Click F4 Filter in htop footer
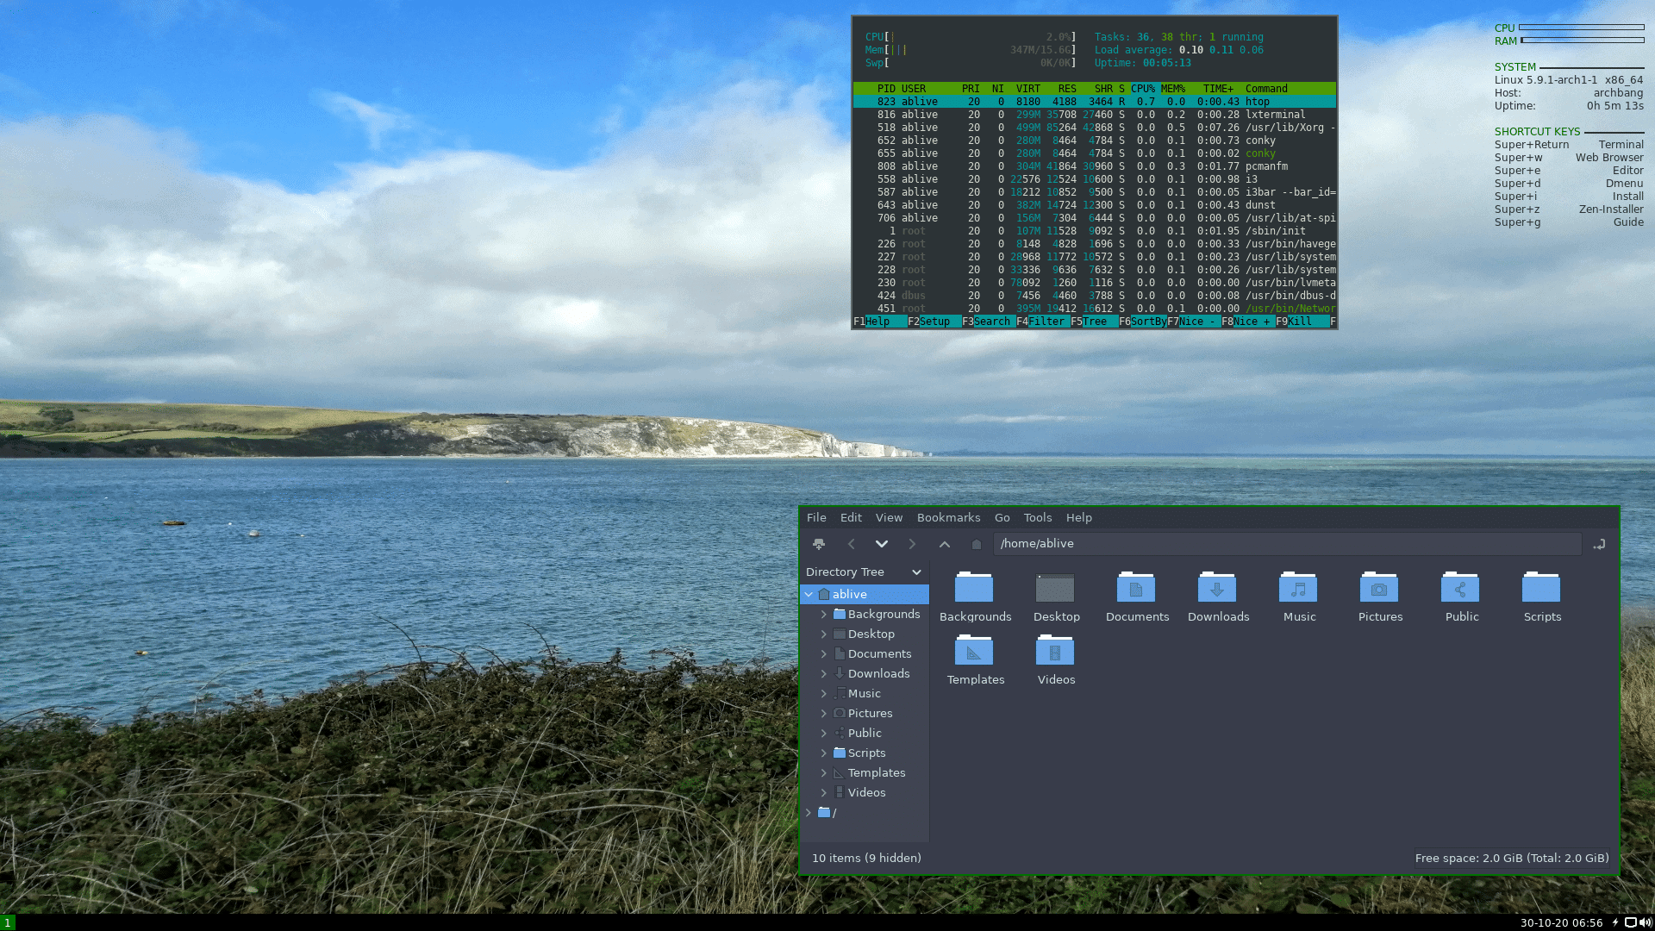 [x=1043, y=322]
